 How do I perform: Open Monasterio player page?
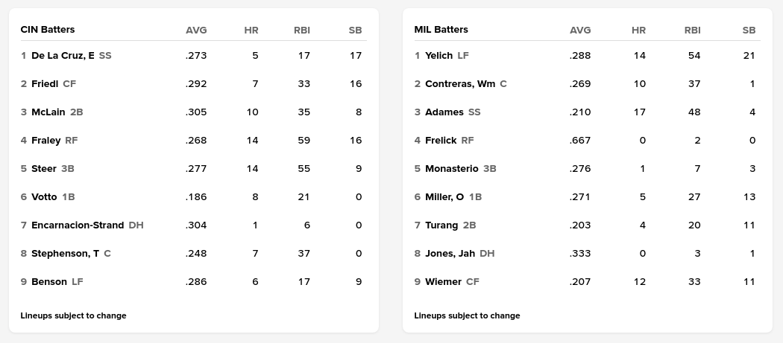[452, 169]
